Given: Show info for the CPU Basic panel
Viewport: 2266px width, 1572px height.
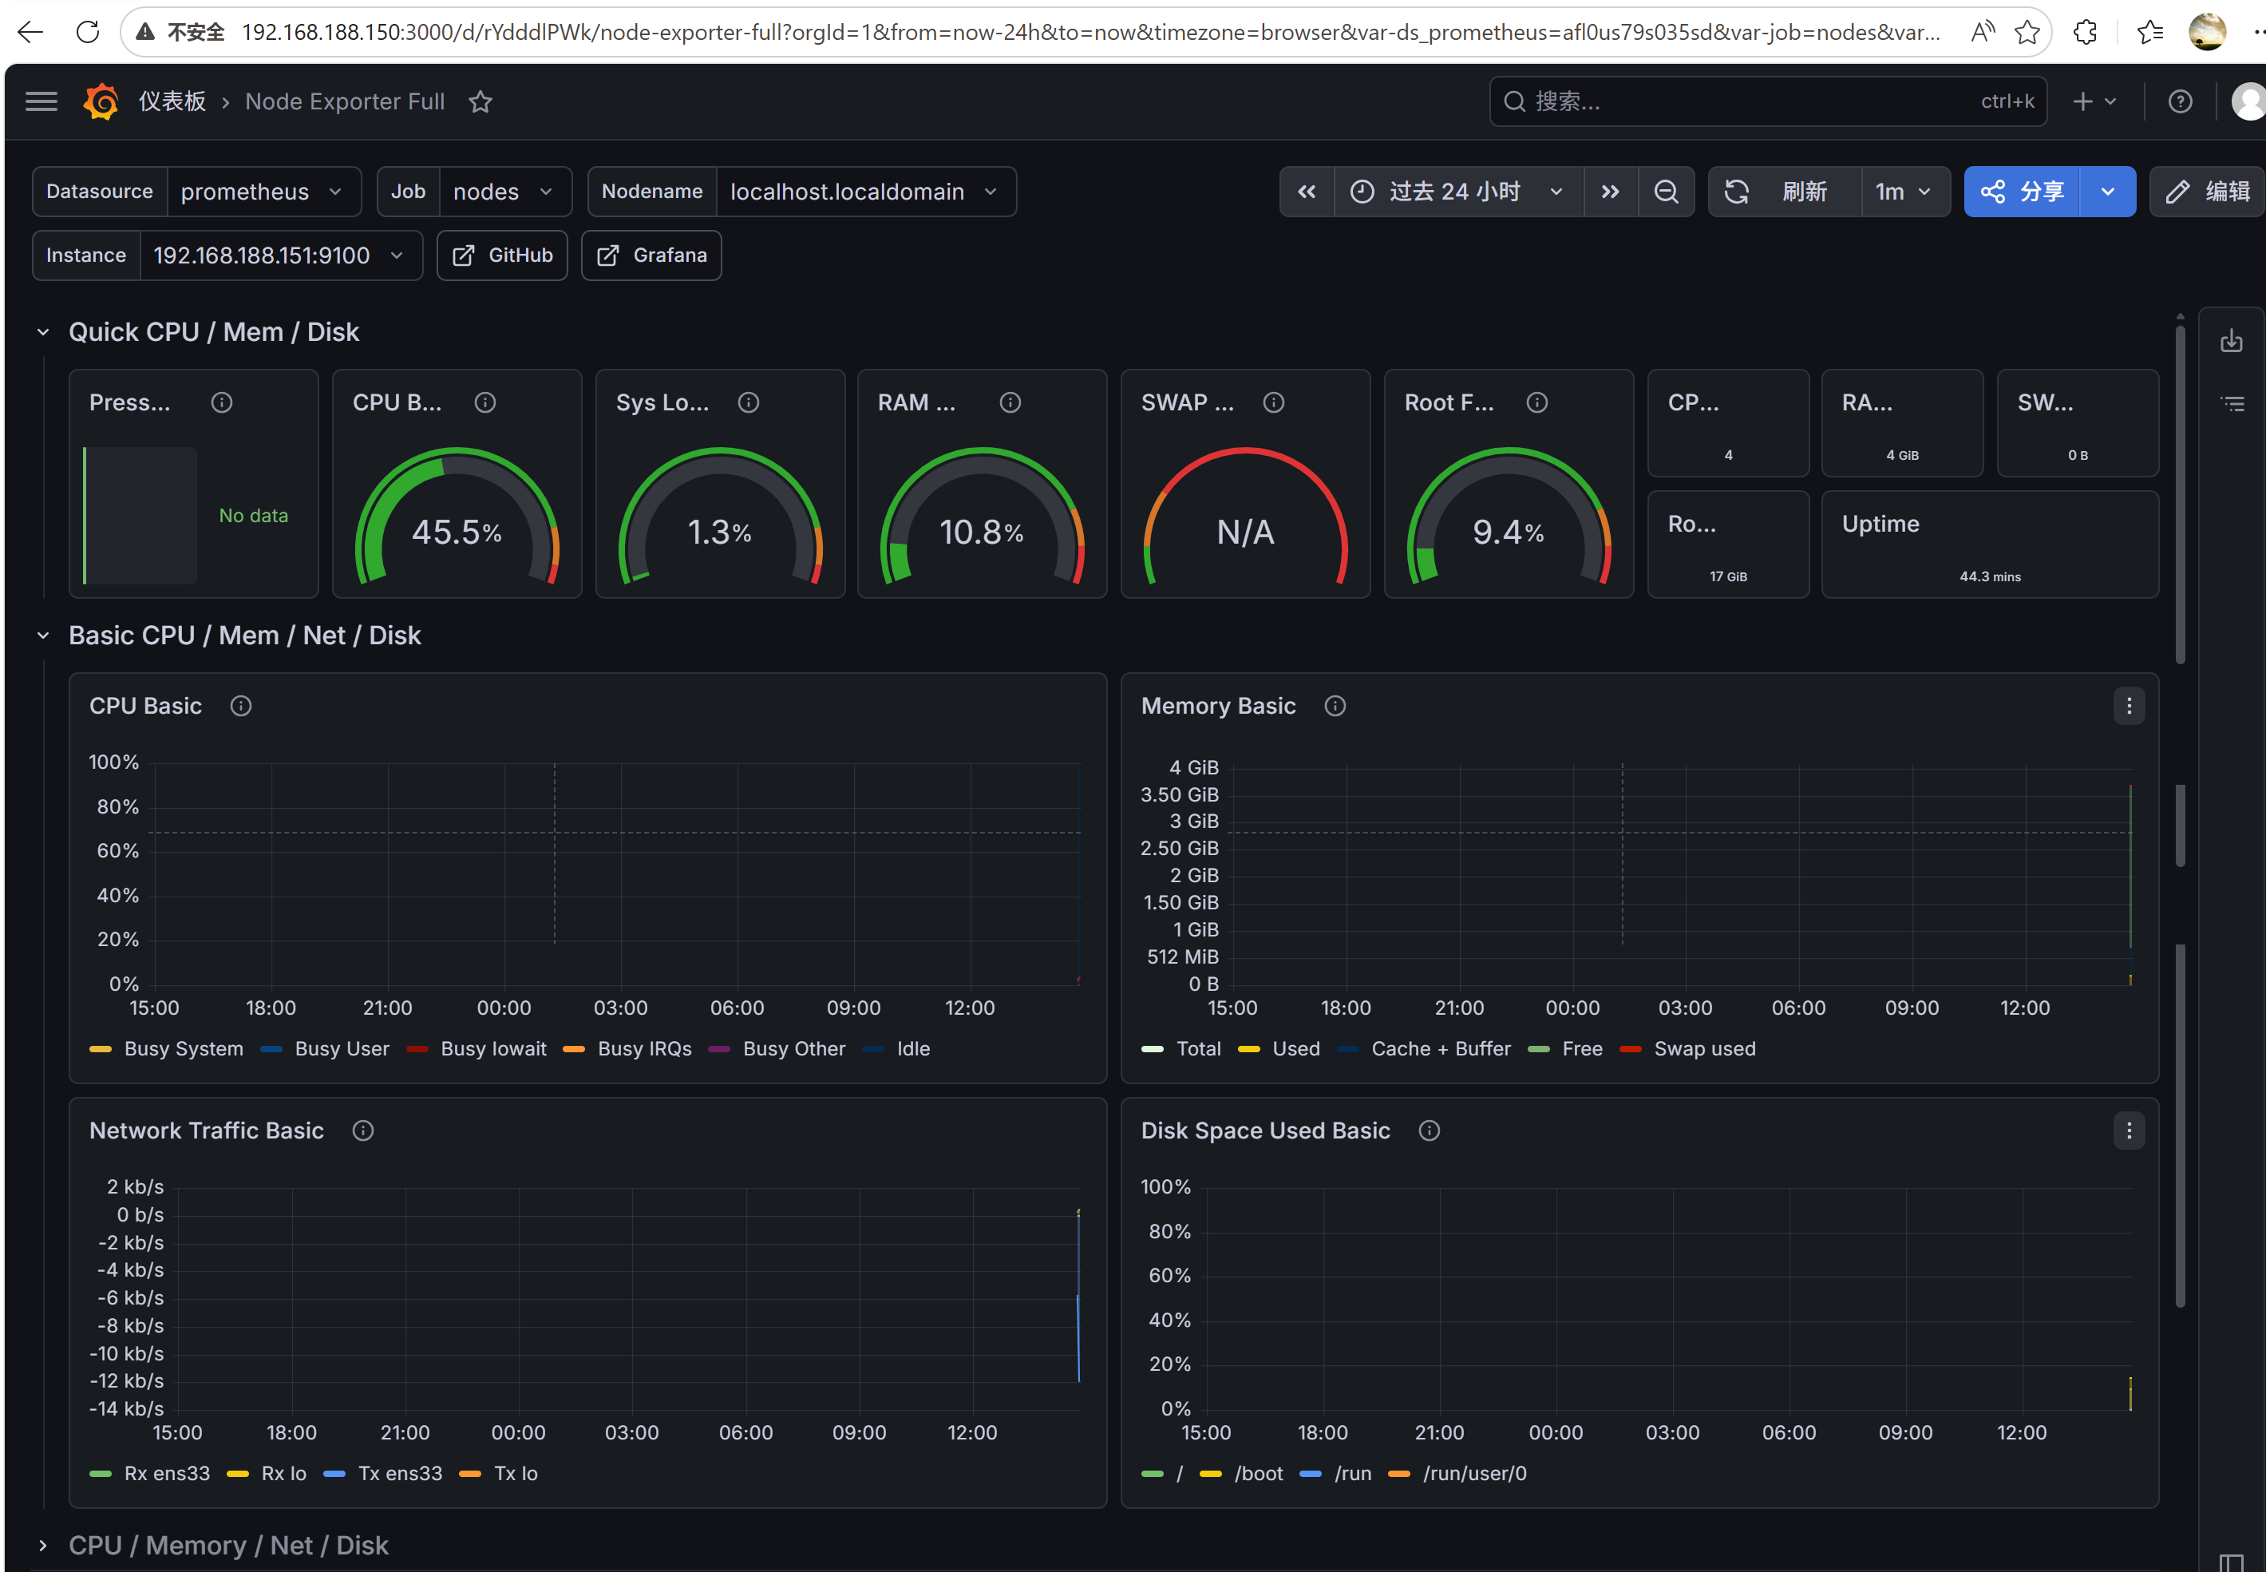Looking at the screenshot, I should click(x=241, y=707).
